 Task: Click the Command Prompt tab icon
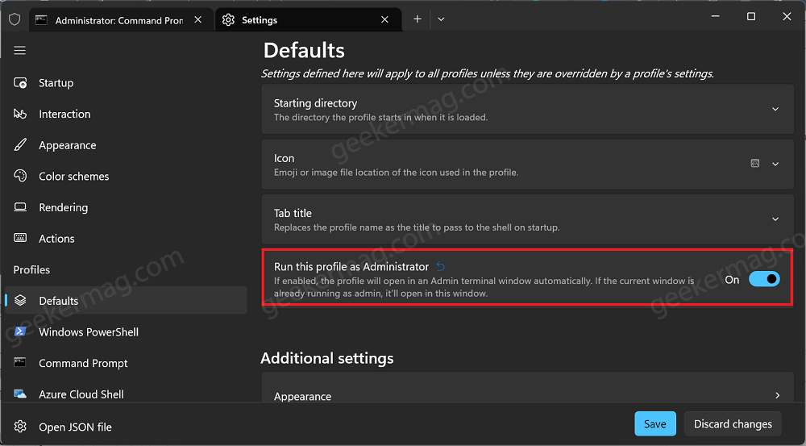[x=41, y=20]
